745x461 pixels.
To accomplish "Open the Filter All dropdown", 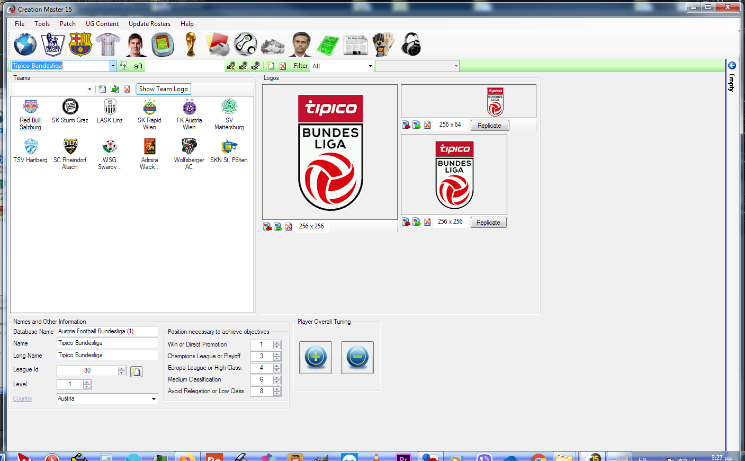I will click(370, 66).
